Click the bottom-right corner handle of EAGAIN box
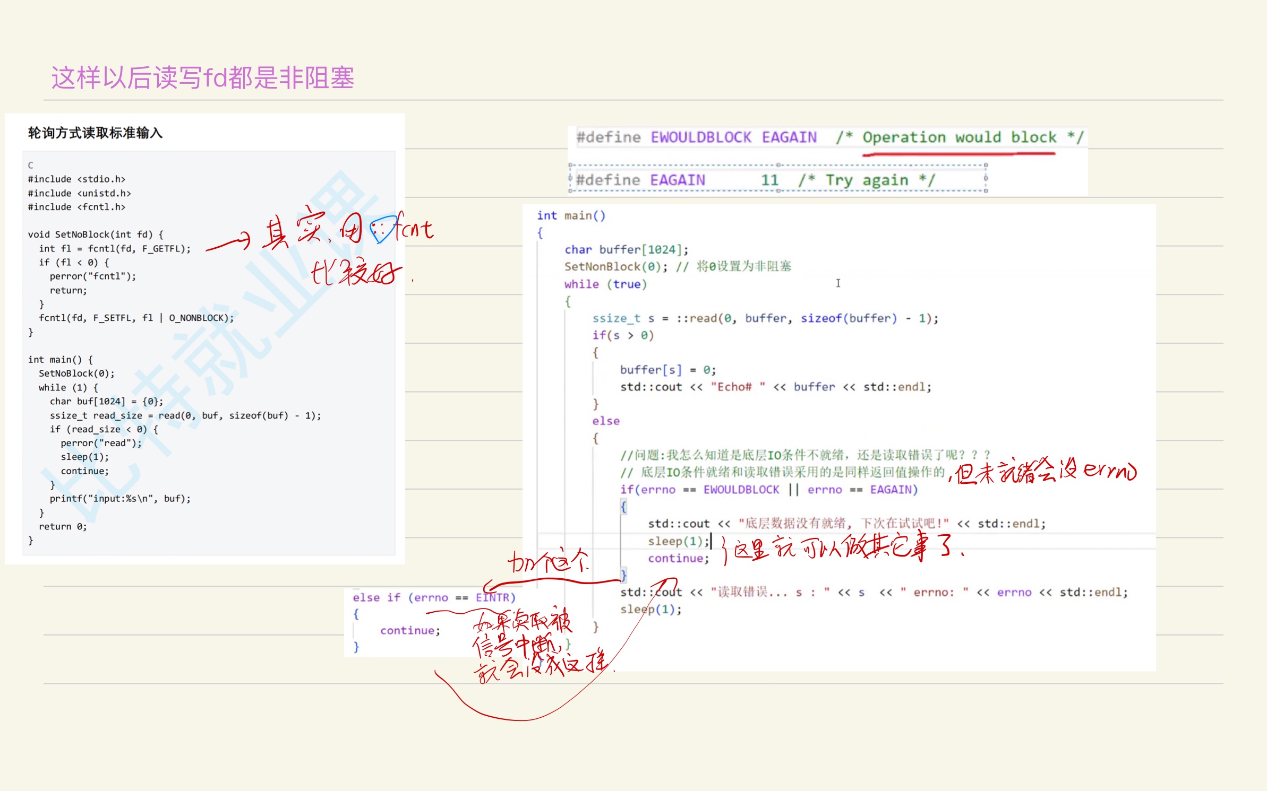Screen dimensions: 1267x791 pos(986,191)
